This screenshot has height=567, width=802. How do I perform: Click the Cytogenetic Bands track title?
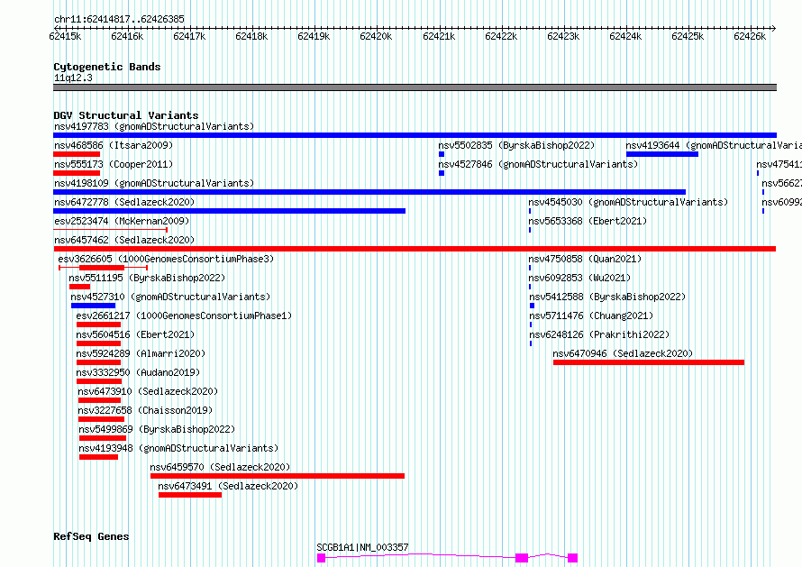[107, 67]
